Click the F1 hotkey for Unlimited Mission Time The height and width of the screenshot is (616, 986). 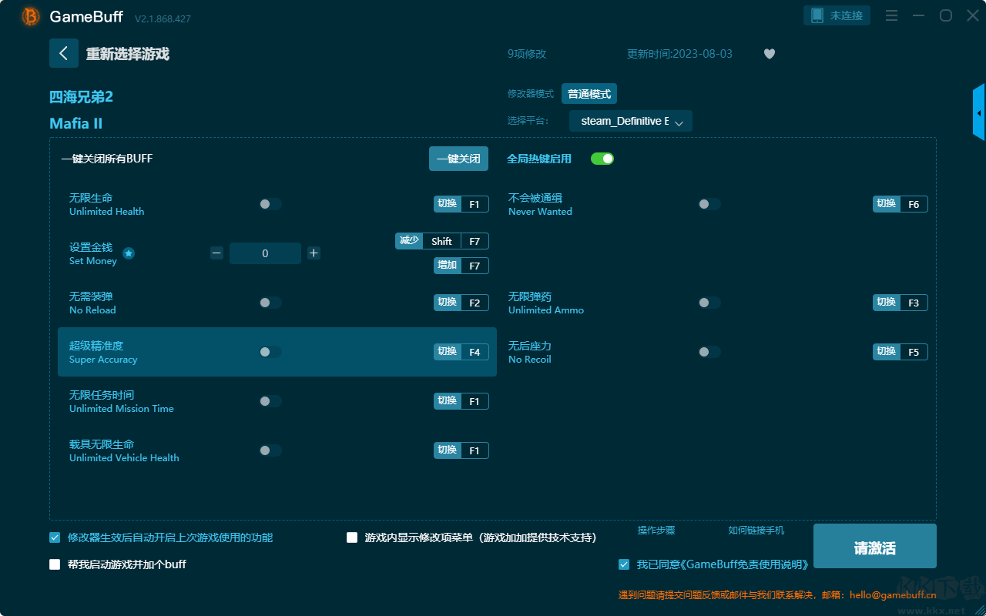461,401
